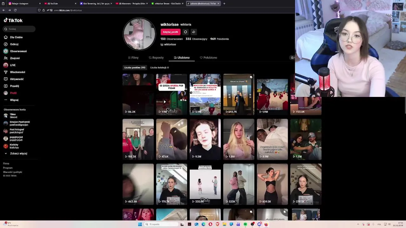Screen dimensions: 406x228
Task: Show hidden system tray icons chevron
Action: 358,224
